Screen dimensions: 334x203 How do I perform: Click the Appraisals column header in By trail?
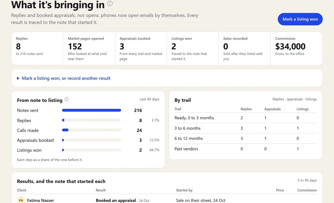[272, 109]
